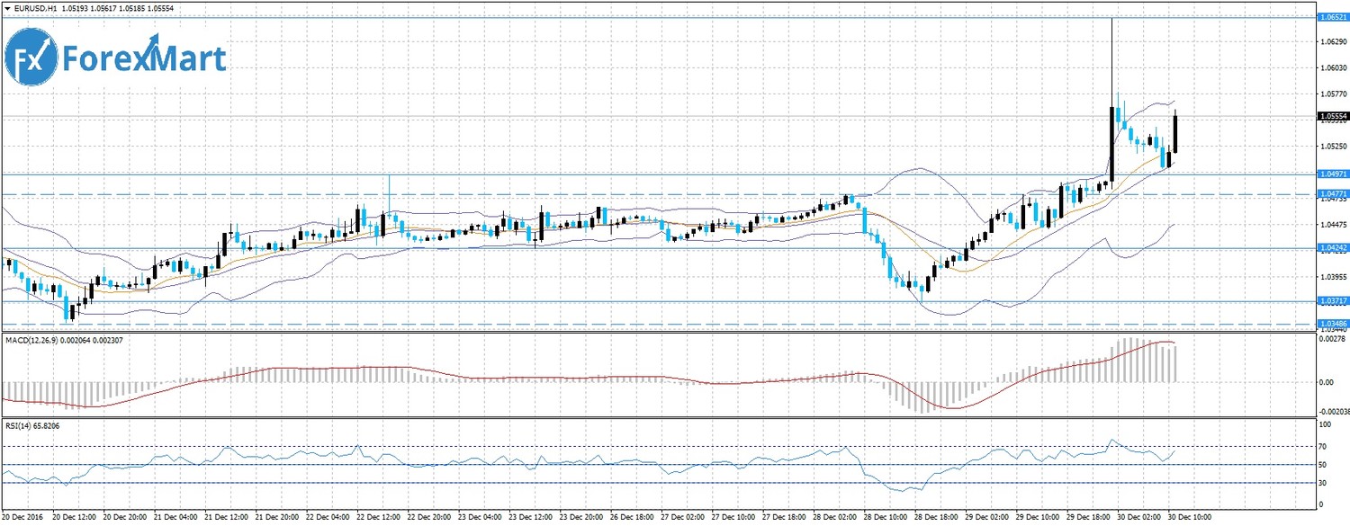Viewport: 1350px width, 526px height.
Task: Click the EURUSD,H1 chart title text
Action: (x=36, y=8)
